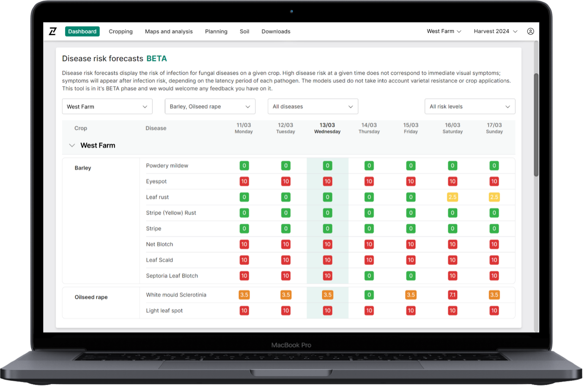Click the page scrollbar thumb
This screenshot has width=584, height=391.
pyautogui.click(x=536, y=125)
